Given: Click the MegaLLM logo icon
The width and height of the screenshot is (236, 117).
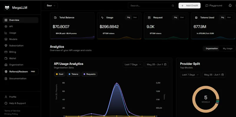Looking at the screenshot, I should pyautogui.click(x=7, y=8).
